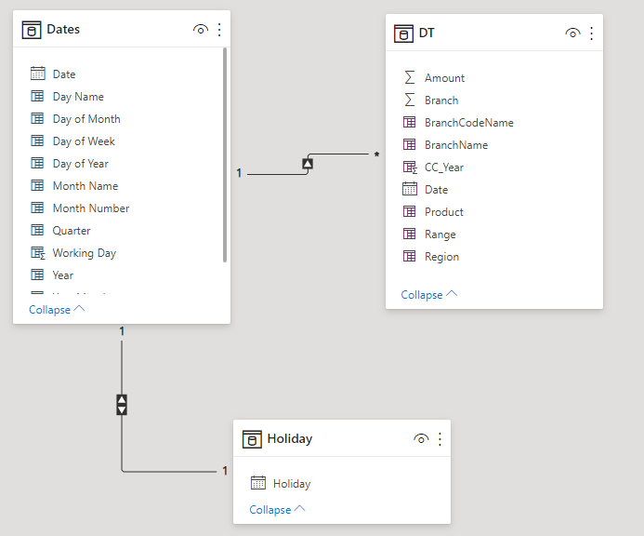Select the BranchCodeName field
This screenshot has width=644, height=536.
coord(469,123)
